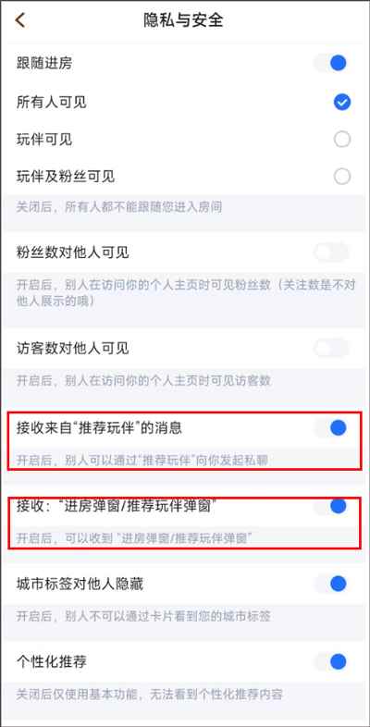Tap the back arrow icon

(20, 20)
